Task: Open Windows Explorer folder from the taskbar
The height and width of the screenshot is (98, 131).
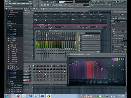Action: pos(24,96)
